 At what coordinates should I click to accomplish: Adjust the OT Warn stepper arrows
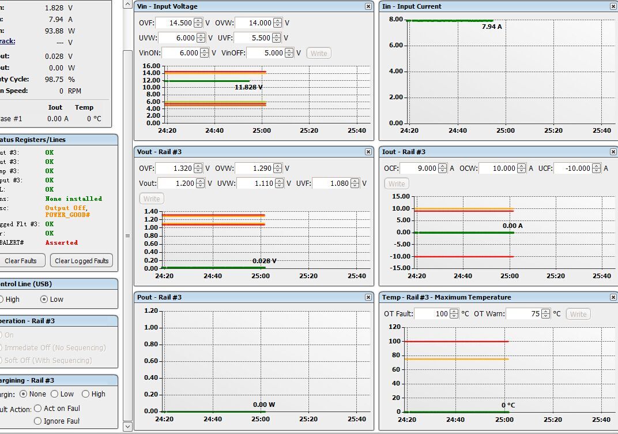click(x=545, y=314)
